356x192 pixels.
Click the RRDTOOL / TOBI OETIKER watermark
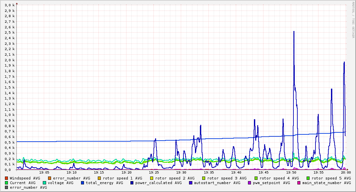pos(353,20)
